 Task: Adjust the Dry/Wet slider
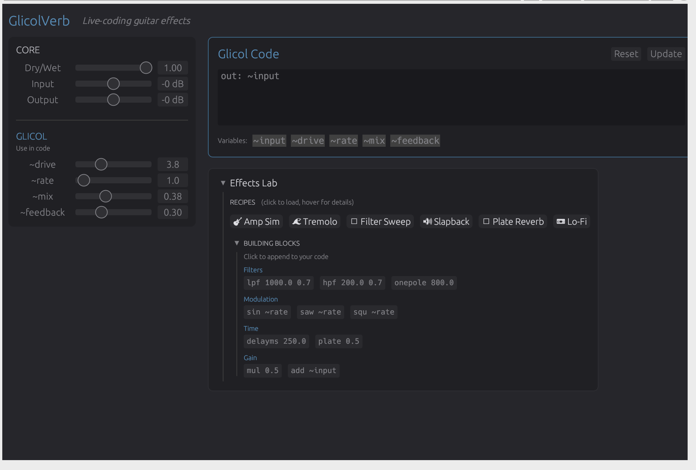(x=113, y=68)
